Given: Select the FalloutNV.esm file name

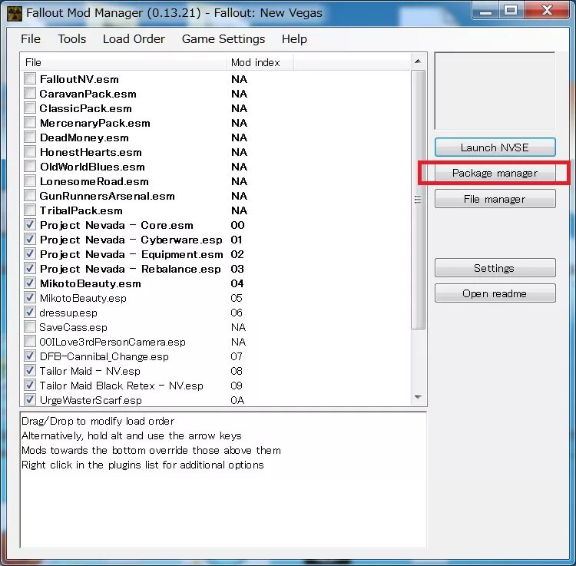Looking at the screenshot, I should 79,79.
